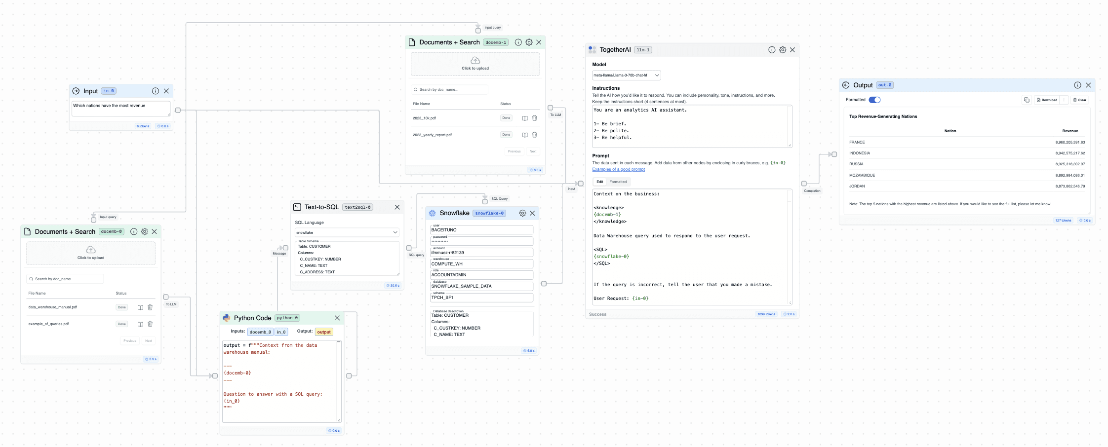
Task: Toggle the Formatted switch in Output
Action: point(874,100)
